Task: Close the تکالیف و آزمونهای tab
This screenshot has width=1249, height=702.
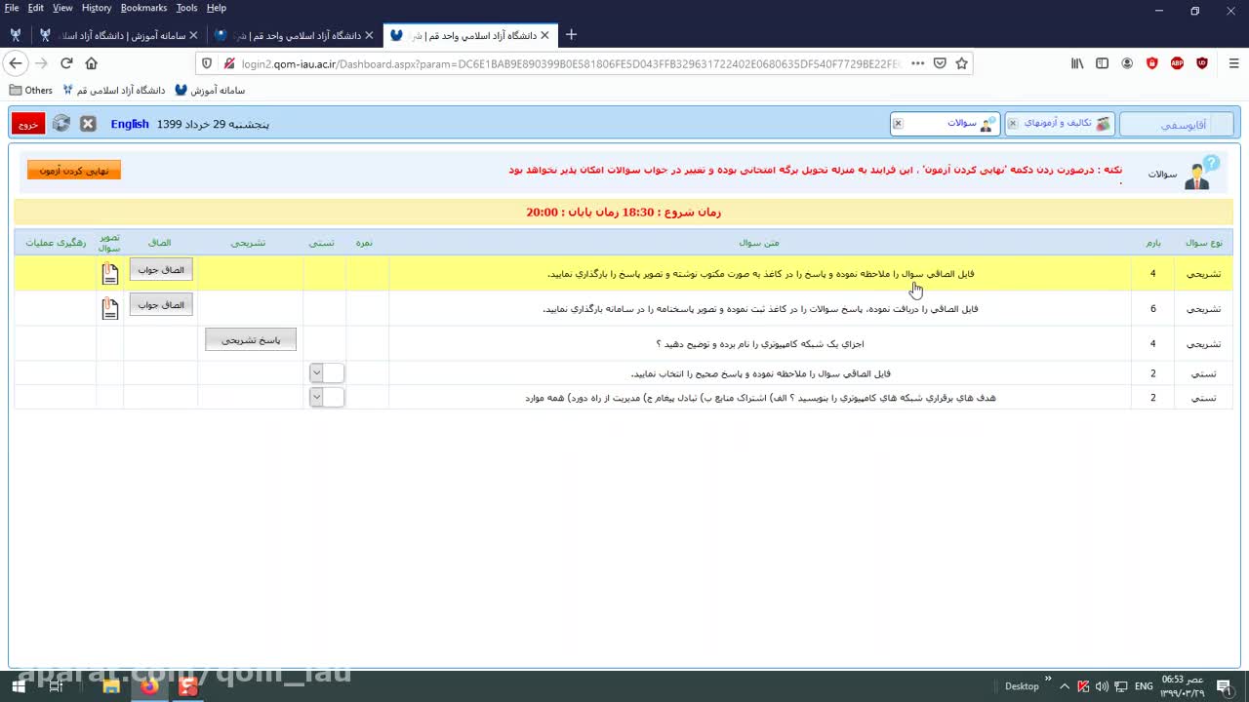Action: 1012,124
